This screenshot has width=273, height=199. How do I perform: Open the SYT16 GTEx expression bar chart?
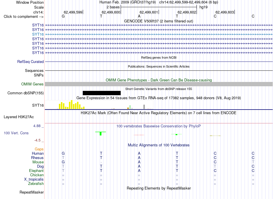click(x=99, y=105)
